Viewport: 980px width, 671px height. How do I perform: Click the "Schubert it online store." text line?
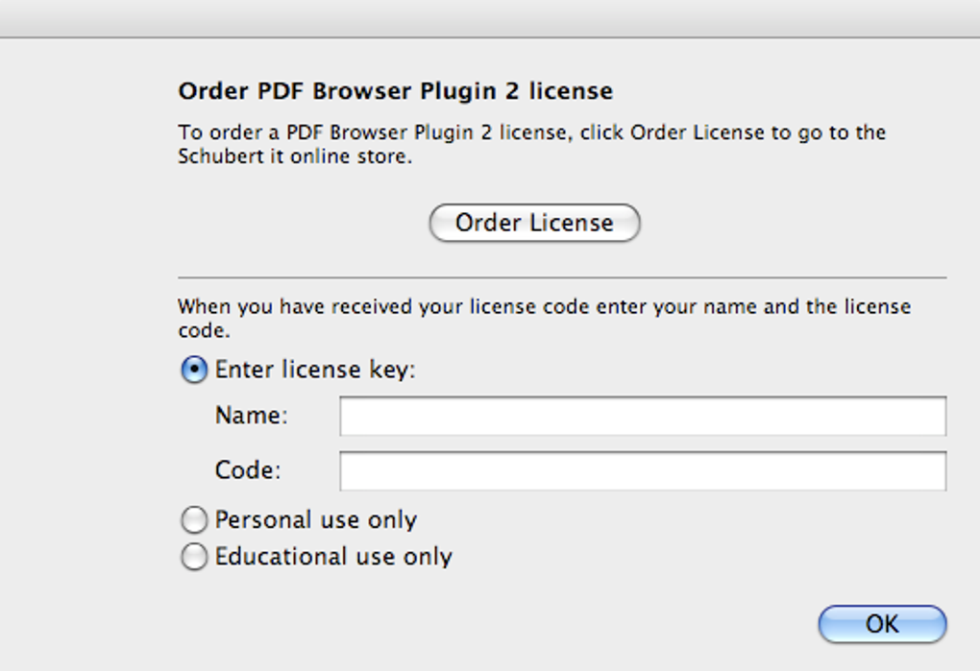[x=294, y=156]
